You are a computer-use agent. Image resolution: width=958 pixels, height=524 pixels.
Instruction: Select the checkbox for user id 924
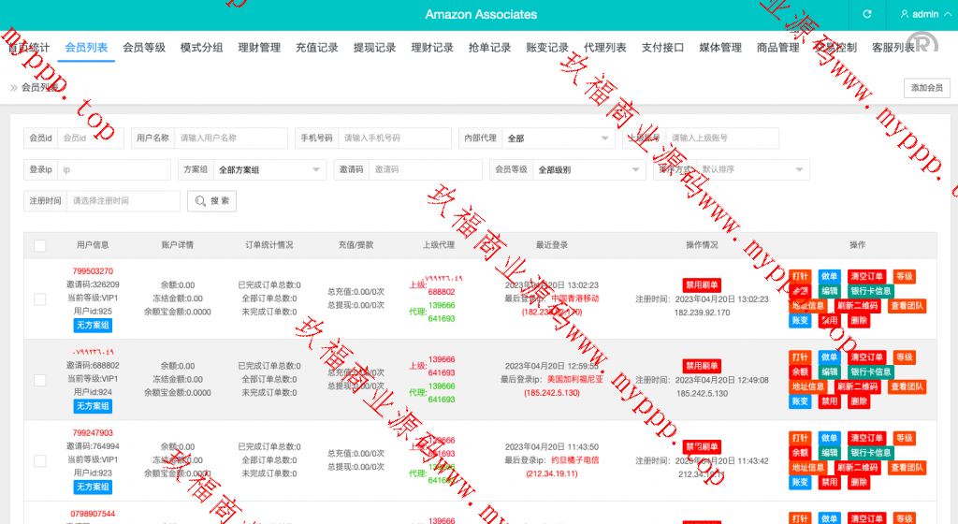point(40,380)
